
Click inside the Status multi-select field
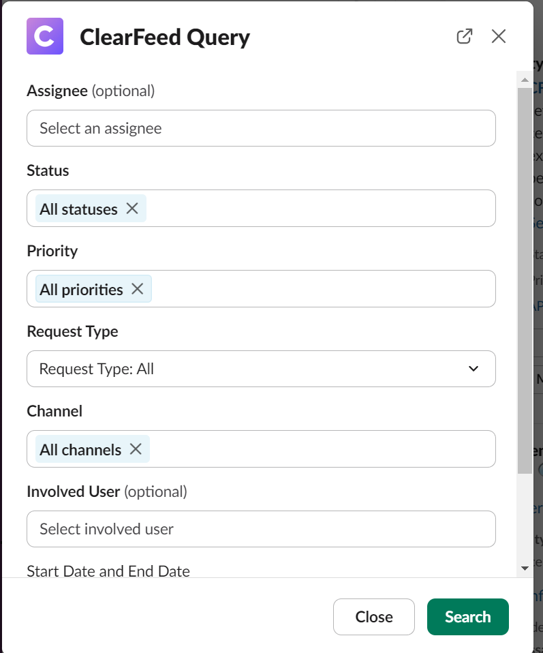(x=320, y=209)
